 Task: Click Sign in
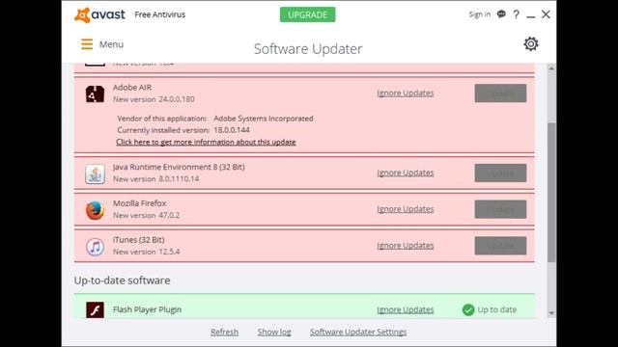(479, 14)
